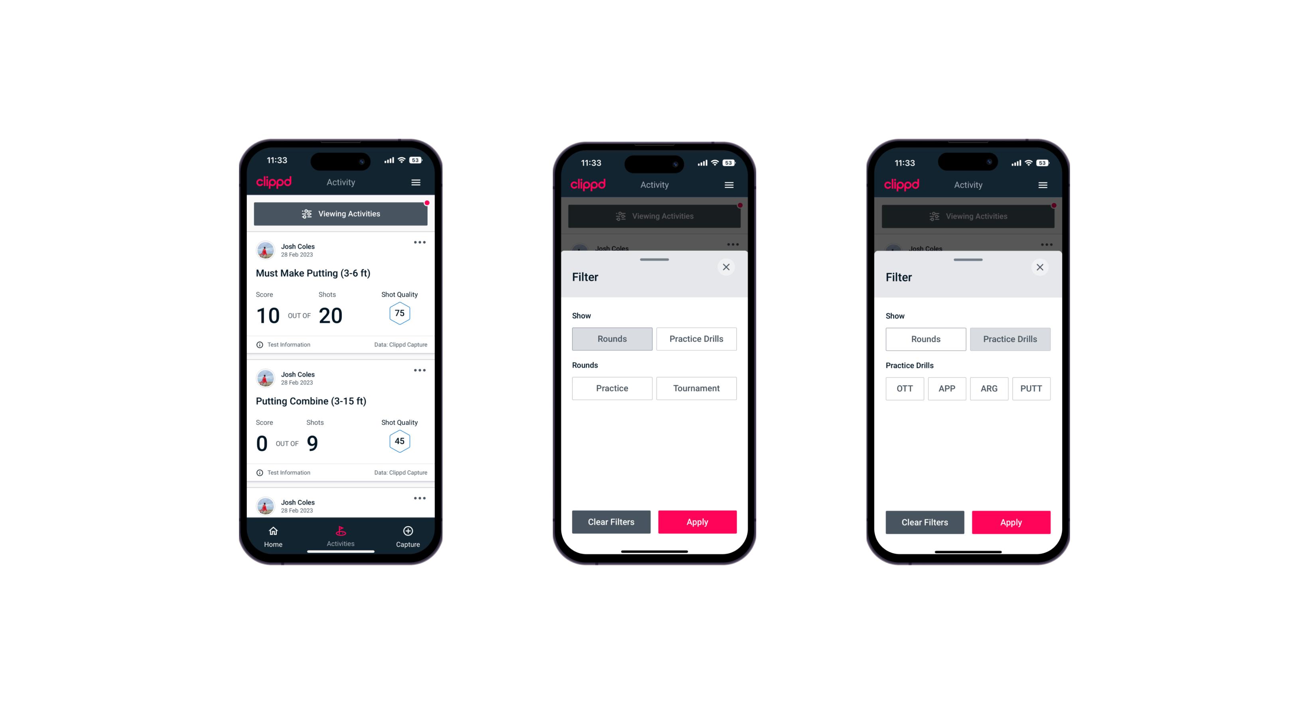Select the OTT practice drills category

906,388
